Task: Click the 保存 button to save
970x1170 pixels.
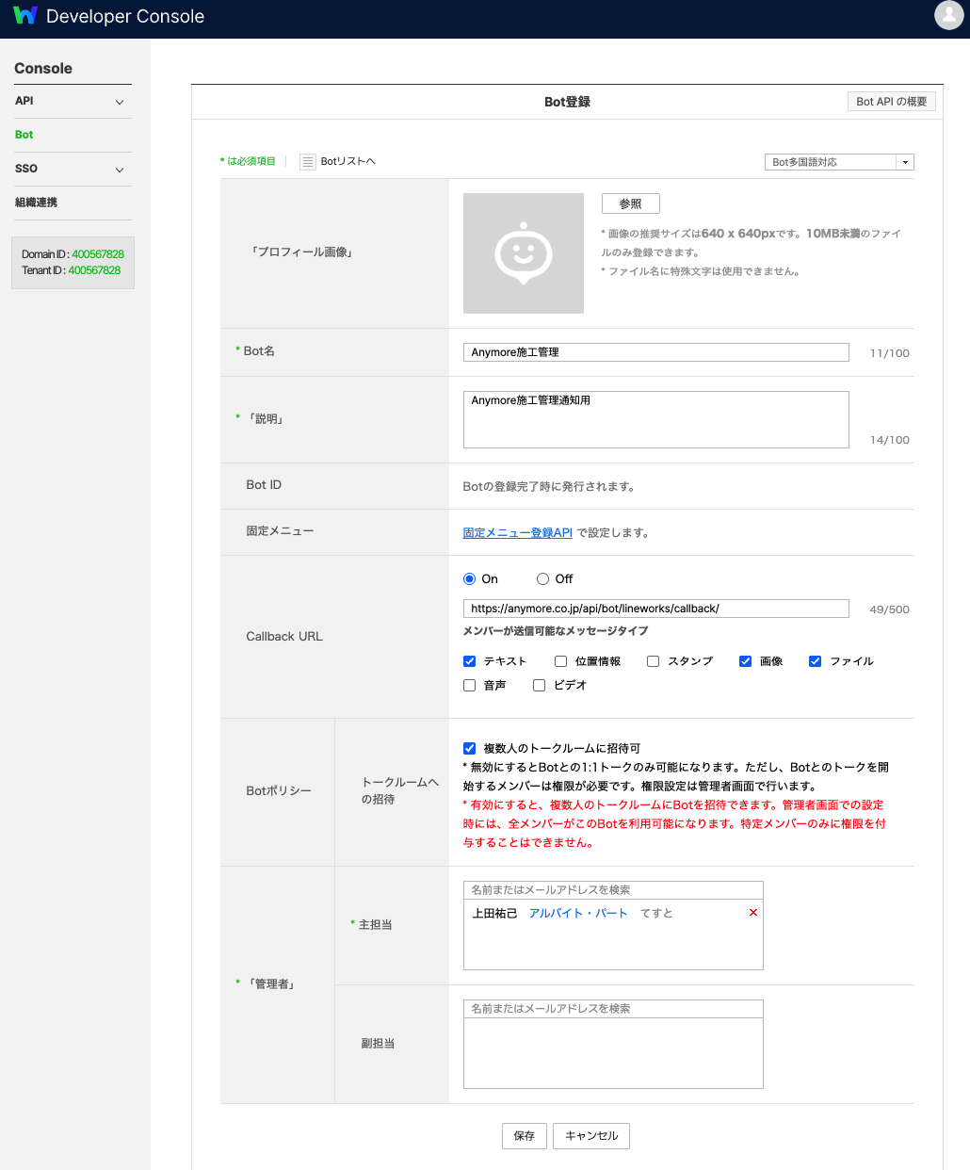Action: point(524,1136)
